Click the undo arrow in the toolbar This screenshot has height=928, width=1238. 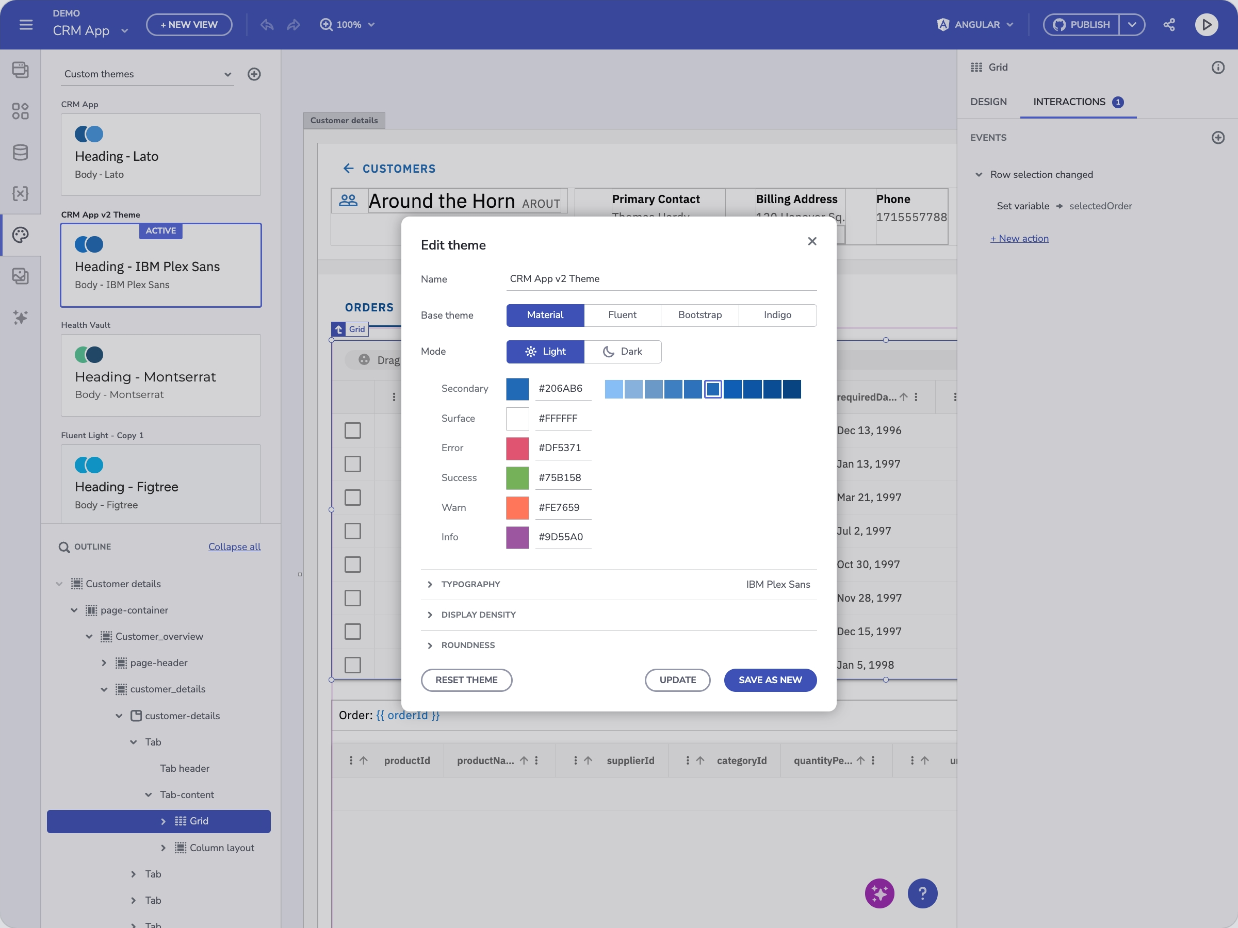(267, 25)
